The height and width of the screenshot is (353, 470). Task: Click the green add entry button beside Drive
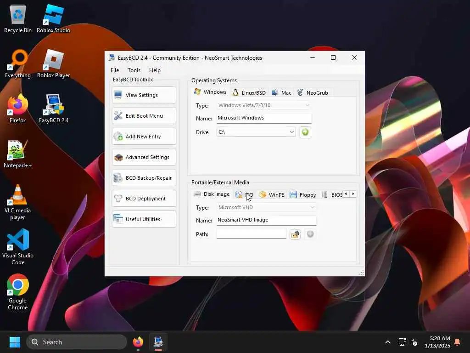click(x=305, y=132)
